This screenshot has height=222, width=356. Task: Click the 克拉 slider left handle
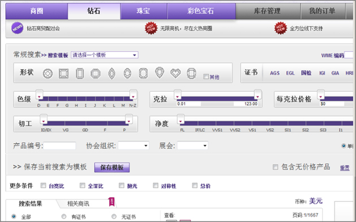[177, 94]
